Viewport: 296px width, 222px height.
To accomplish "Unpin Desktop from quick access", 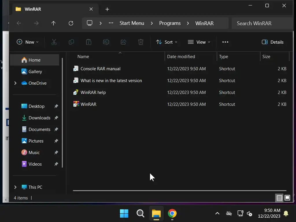I will (x=56, y=106).
